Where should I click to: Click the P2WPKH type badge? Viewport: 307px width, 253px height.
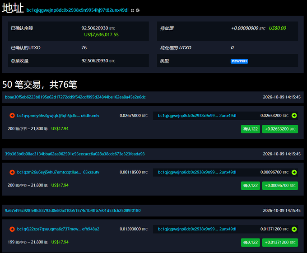click(x=239, y=61)
